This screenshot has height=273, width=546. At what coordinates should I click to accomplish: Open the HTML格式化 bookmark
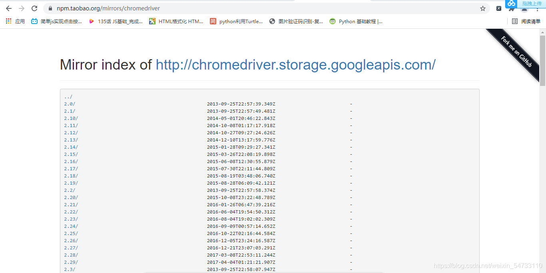click(176, 22)
